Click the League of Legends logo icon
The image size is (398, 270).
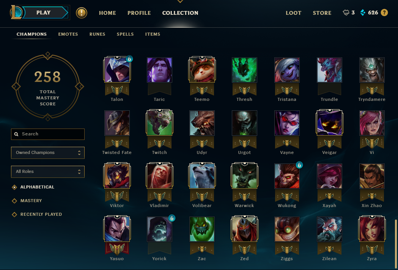pyautogui.click(x=16, y=13)
